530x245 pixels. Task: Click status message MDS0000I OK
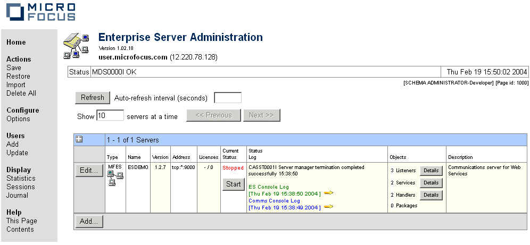(x=114, y=72)
